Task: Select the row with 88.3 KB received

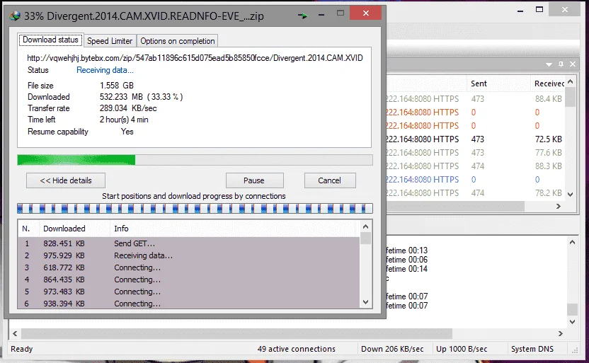Action: pyautogui.click(x=476, y=166)
